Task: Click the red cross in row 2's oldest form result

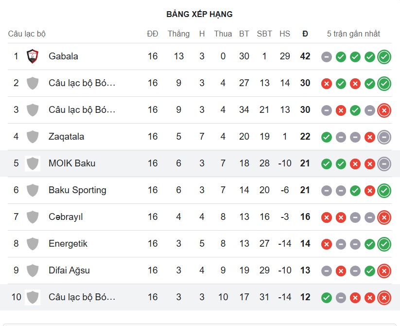Action: (x=326, y=83)
